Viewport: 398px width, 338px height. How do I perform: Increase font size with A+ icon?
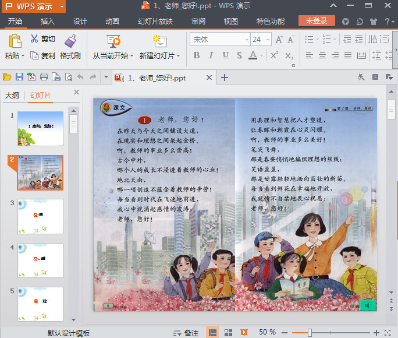(279, 40)
